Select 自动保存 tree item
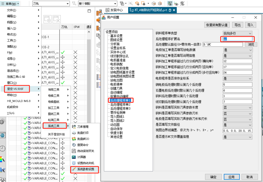263x182 pixels. [116, 129]
